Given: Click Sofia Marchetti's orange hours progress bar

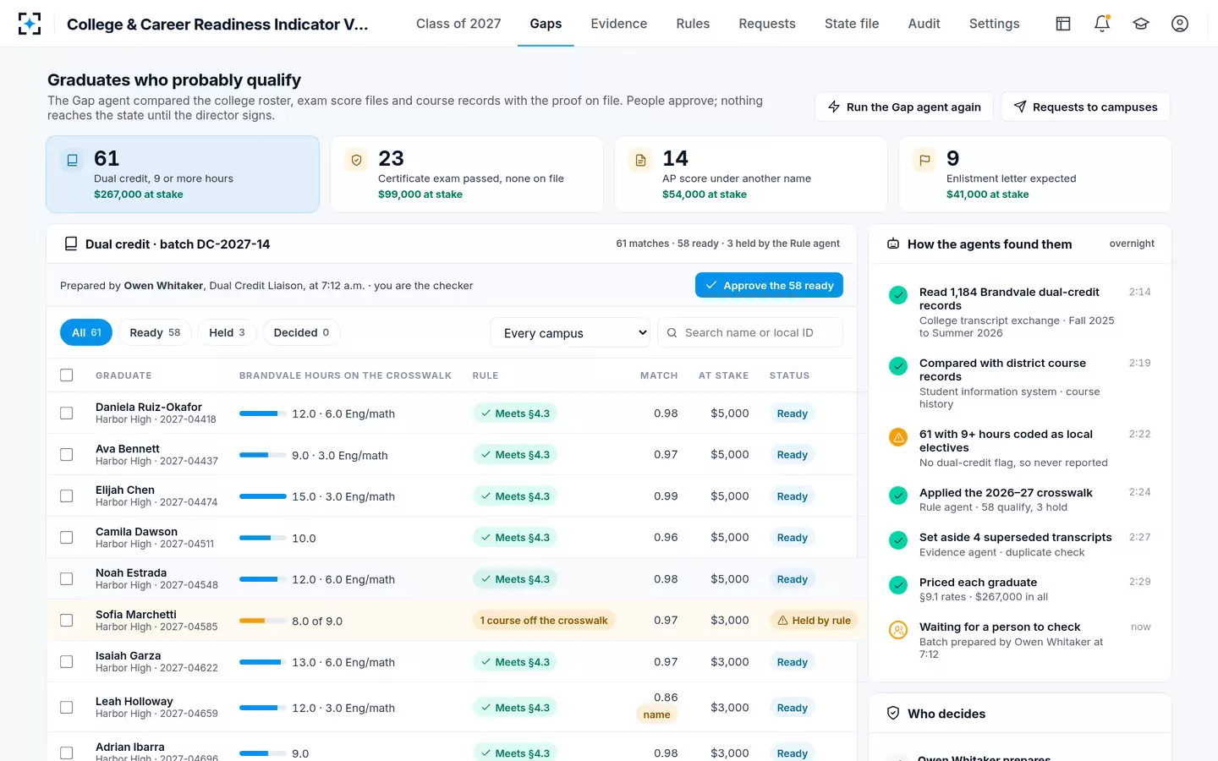Looking at the screenshot, I should (263, 621).
